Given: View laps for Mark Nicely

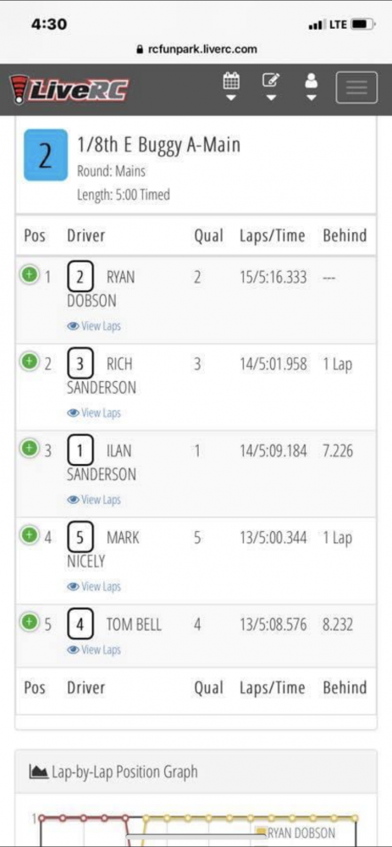Looking at the screenshot, I should pyautogui.click(x=94, y=587).
